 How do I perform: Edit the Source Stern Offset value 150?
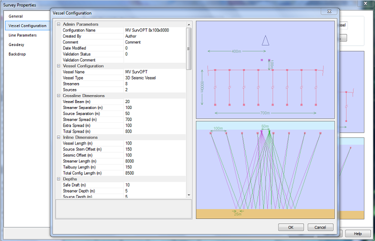coord(154,149)
